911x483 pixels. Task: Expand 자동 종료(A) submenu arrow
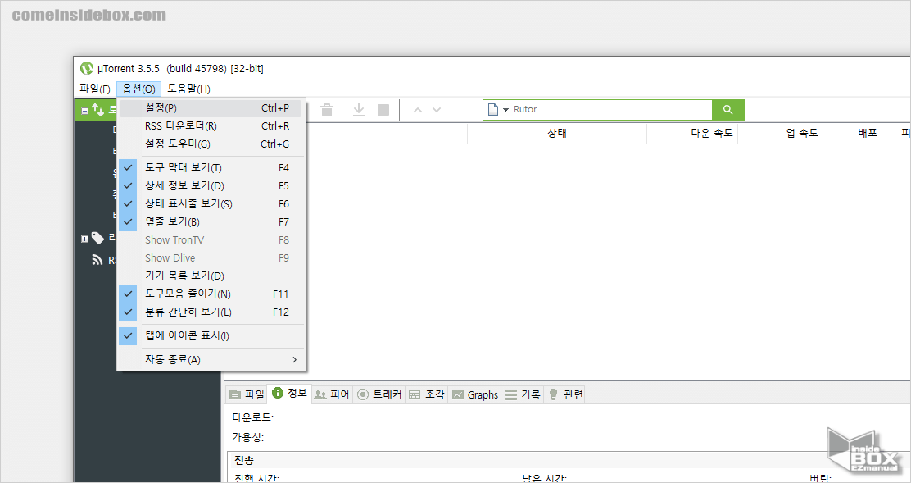(295, 360)
